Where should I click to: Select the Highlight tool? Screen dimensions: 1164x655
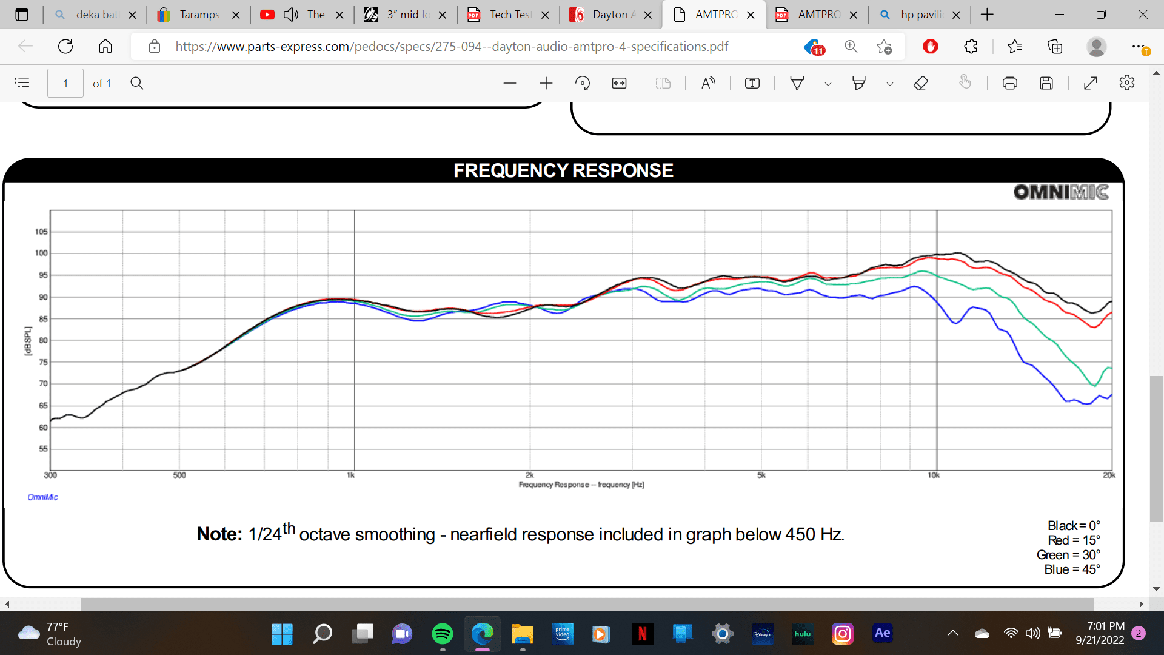859,83
